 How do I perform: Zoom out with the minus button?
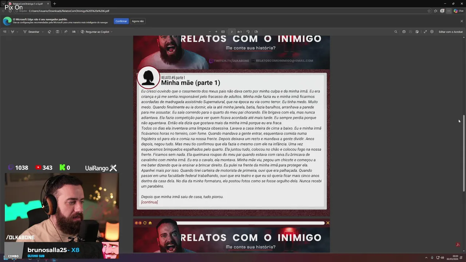[210, 32]
